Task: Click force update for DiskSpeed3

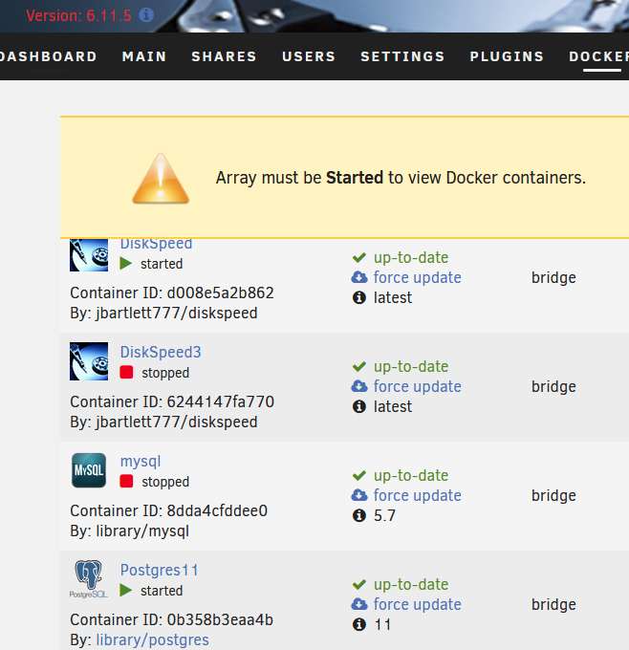Action: coord(417,386)
